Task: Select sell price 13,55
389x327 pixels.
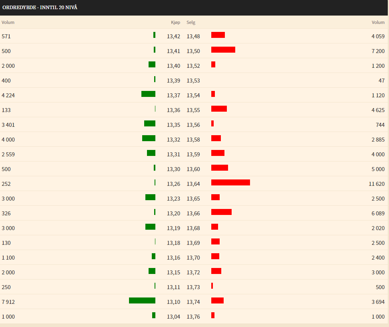Action: click(193, 110)
